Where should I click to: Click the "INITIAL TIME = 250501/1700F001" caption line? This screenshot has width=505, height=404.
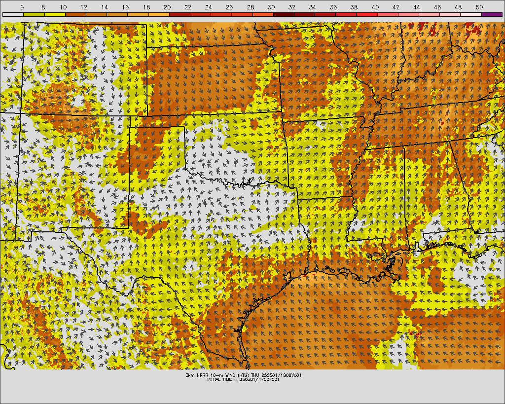pyautogui.click(x=243, y=379)
